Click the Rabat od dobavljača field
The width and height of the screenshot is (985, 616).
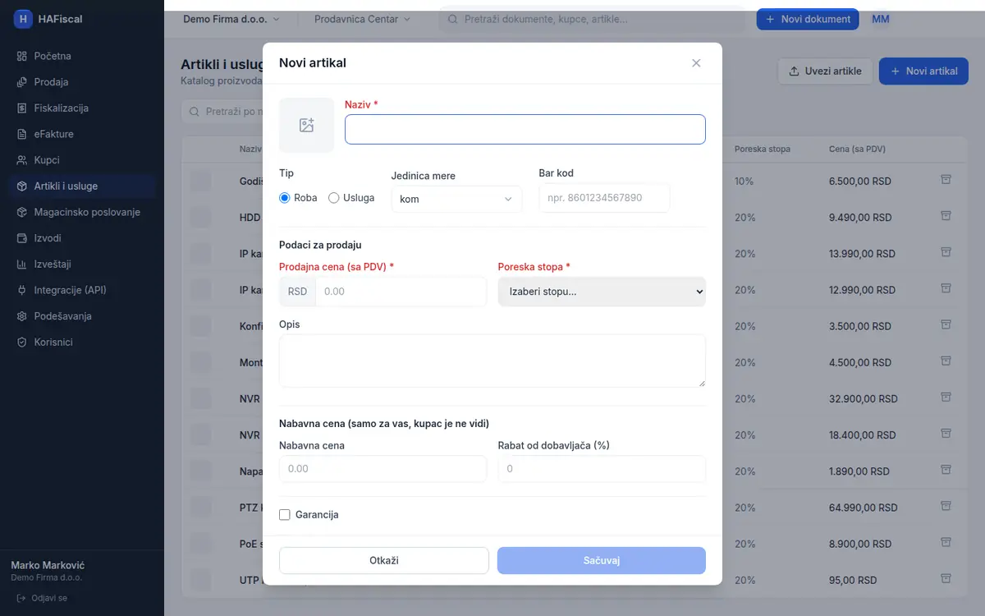[x=602, y=469]
